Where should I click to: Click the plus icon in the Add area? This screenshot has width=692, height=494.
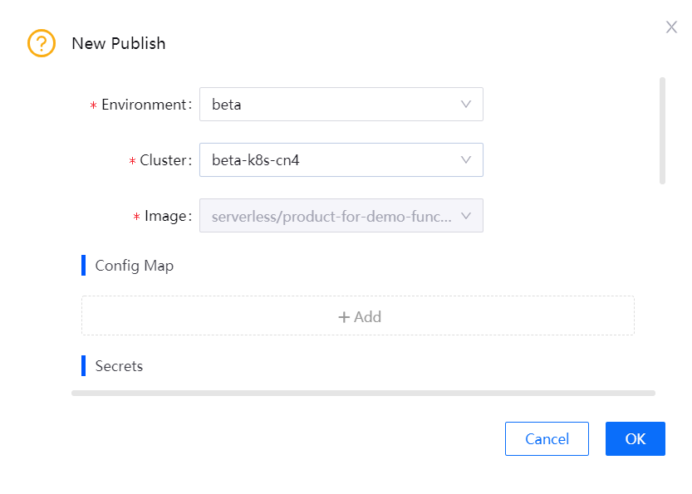pos(342,316)
